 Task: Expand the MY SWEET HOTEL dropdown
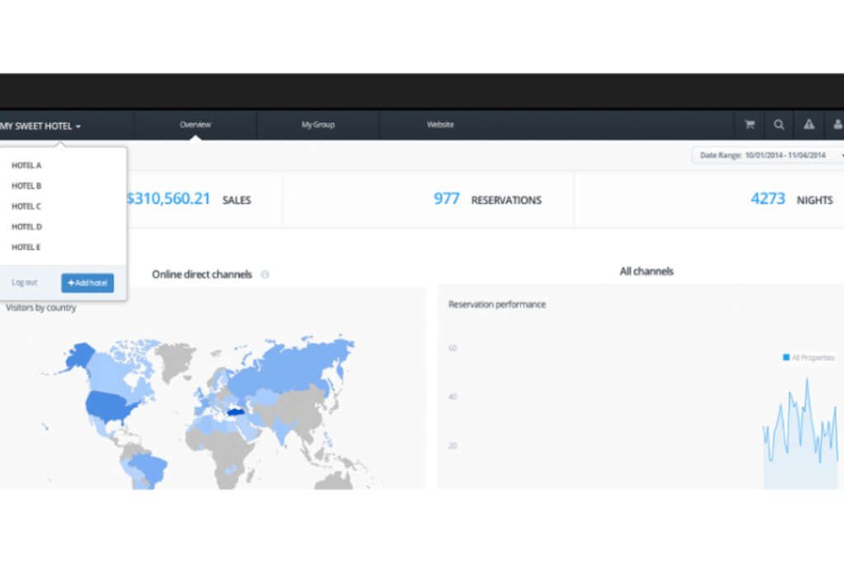coord(41,126)
